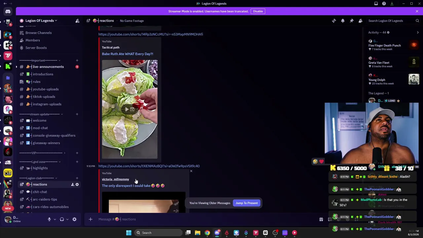This screenshot has height=238, width=423.
Task: Add channel to Legion club category
Action: 77,178
